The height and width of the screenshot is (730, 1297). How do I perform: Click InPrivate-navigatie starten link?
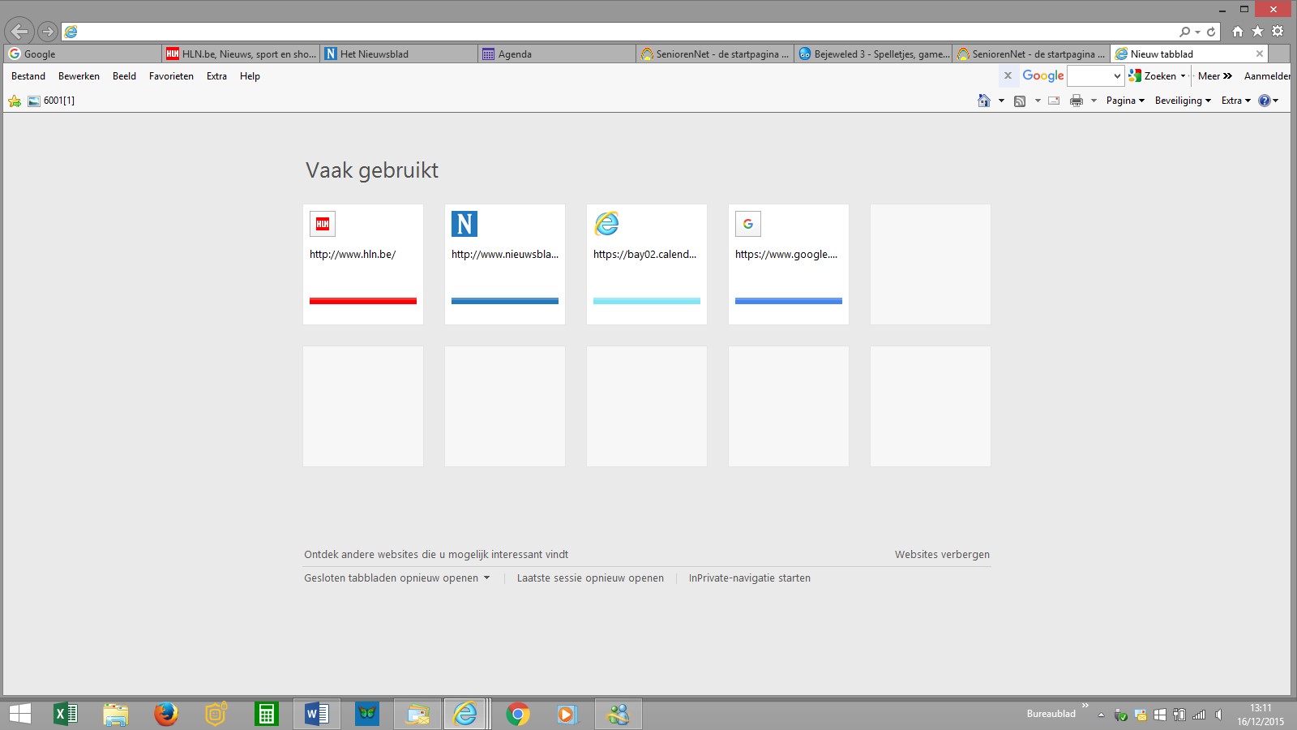pos(749,578)
